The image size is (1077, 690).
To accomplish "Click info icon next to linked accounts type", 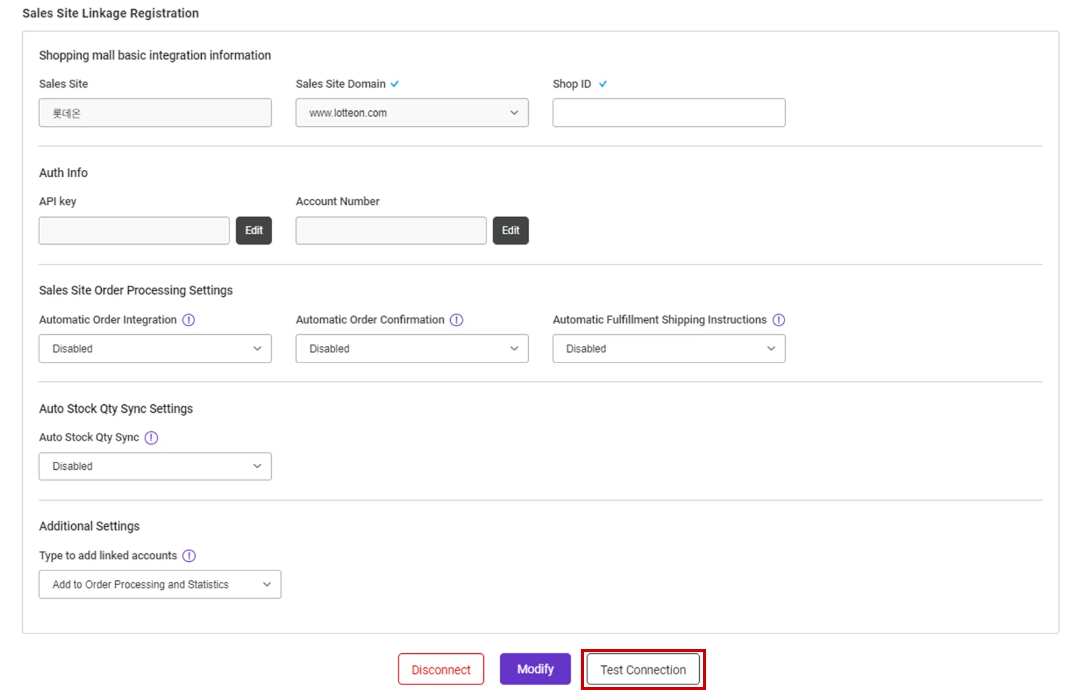I will tap(189, 556).
